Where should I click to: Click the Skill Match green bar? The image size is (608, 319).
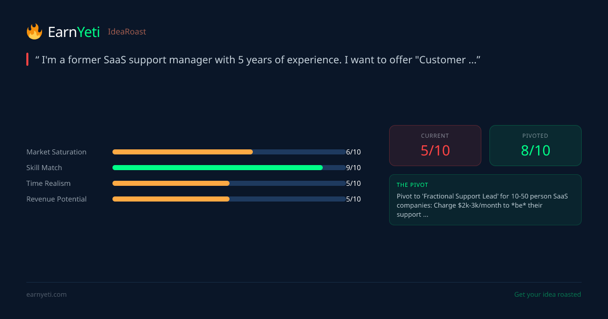218,168
